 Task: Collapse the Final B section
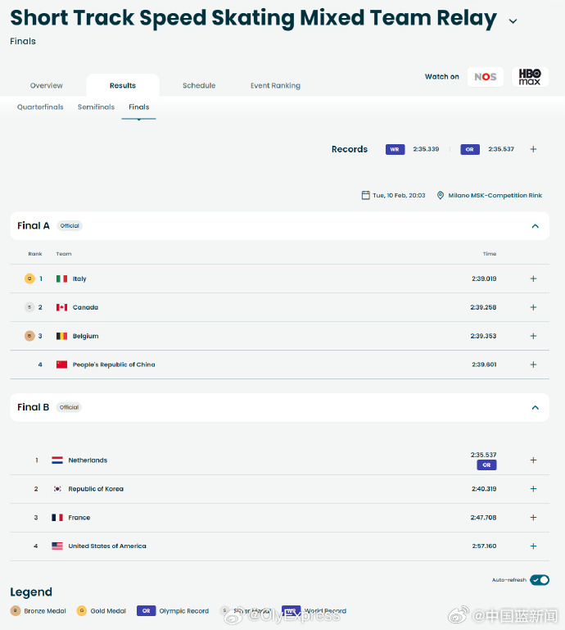click(535, 408)
